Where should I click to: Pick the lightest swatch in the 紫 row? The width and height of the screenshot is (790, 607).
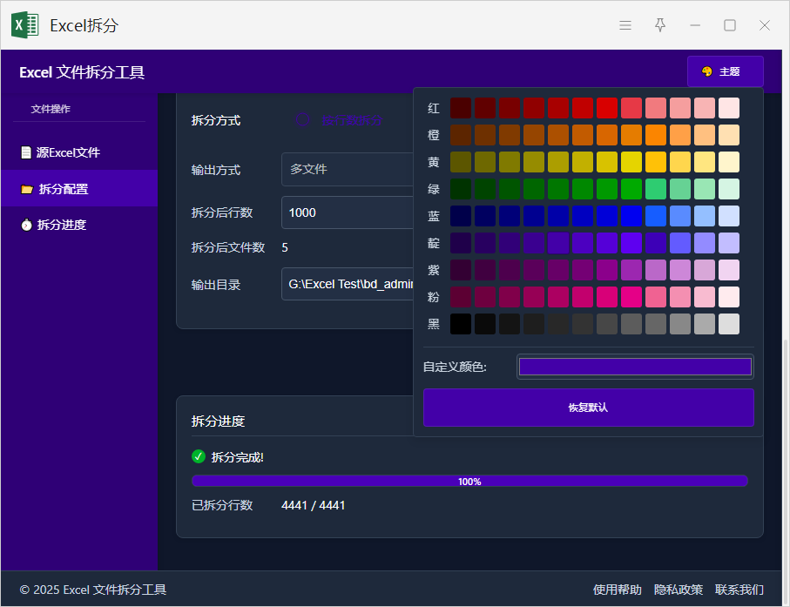728,270
